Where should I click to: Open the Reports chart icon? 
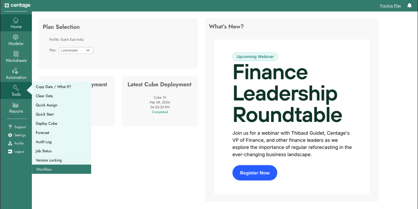pos(16,105)
